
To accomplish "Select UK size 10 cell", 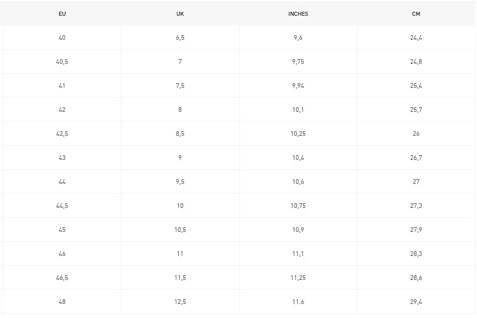I will pos(180,206).
